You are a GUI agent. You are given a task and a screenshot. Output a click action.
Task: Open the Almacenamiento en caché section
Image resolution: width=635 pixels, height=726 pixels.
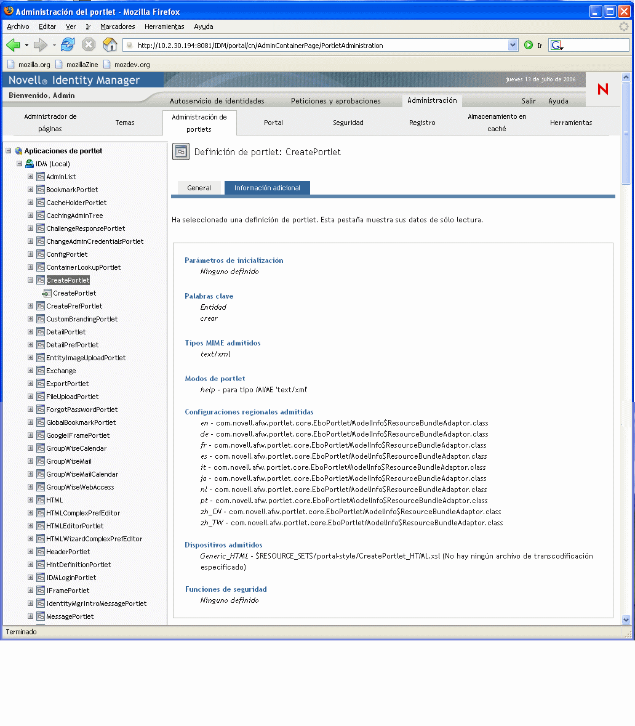(497, 123)
